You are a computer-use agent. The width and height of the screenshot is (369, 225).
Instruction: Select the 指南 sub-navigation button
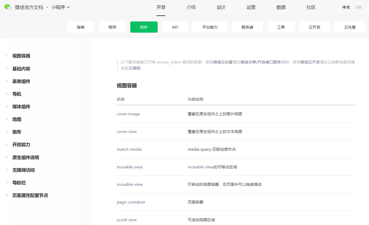pos(81,27)
